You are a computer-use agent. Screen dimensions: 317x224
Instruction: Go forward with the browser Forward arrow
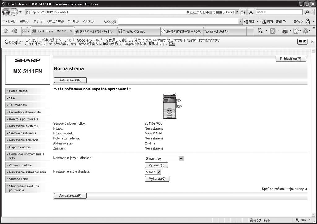tap(14, 12)
